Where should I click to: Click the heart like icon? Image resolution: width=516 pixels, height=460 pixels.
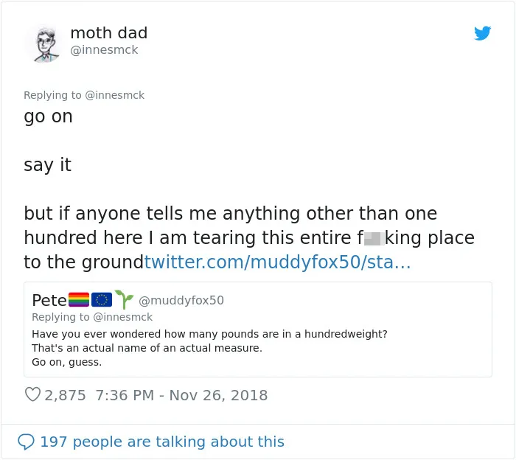(32, 394)
